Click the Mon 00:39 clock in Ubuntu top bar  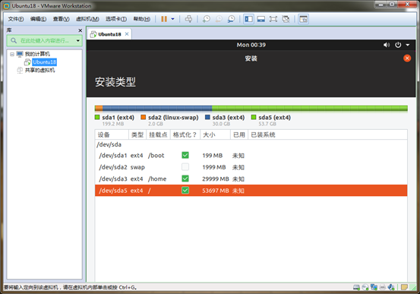[251, 45]
